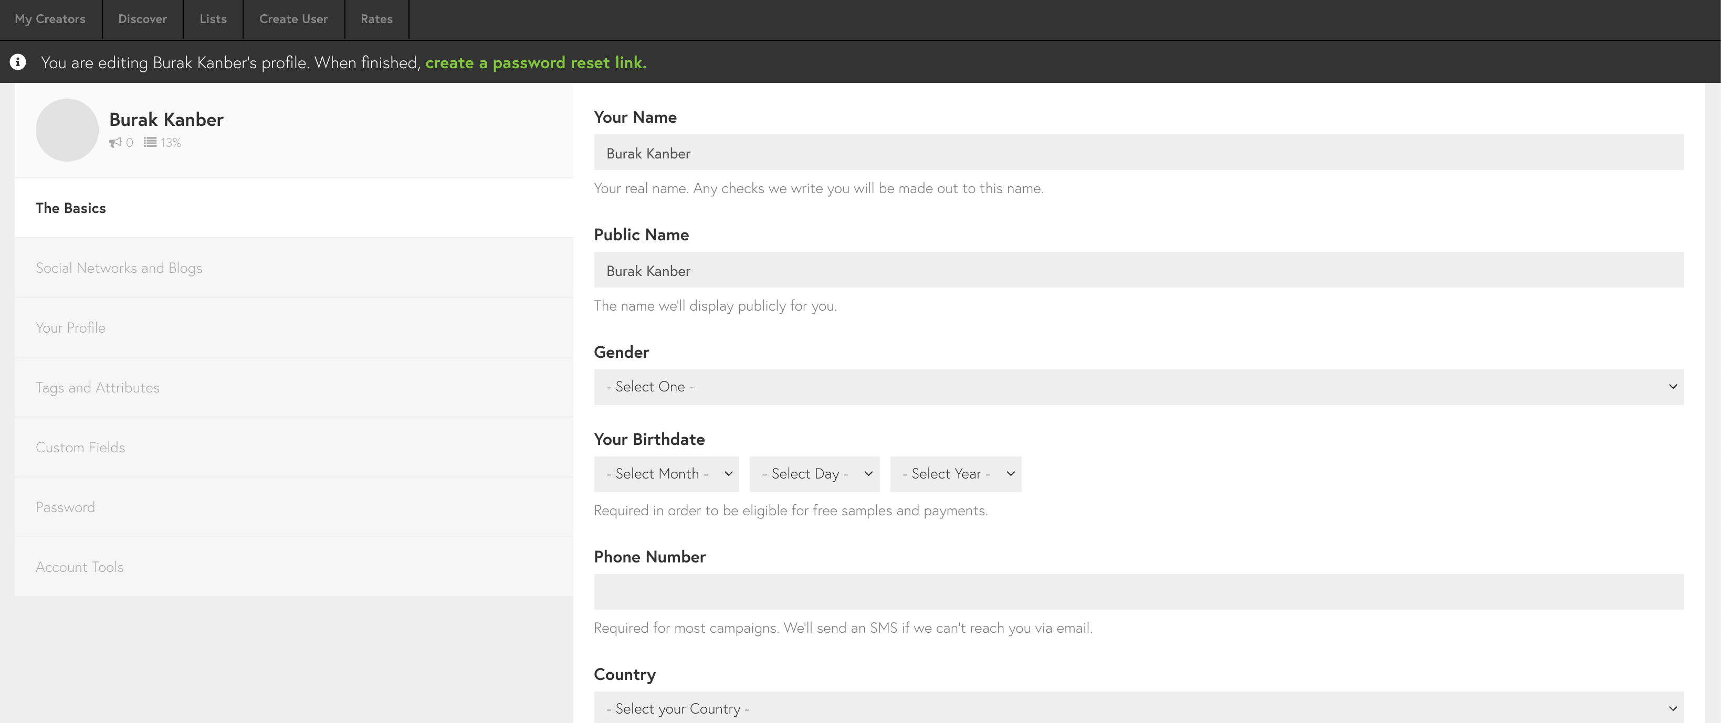Select The Basics sidebar section

point(294,208)
